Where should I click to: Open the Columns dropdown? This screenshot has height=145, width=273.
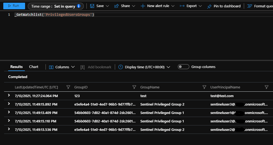pyautogui.click(x=62, y=67)
